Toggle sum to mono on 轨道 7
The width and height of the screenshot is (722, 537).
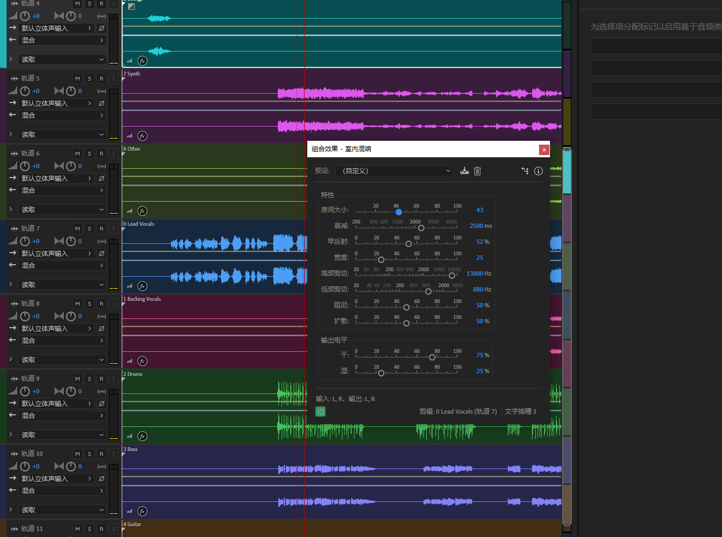[101, 241]
